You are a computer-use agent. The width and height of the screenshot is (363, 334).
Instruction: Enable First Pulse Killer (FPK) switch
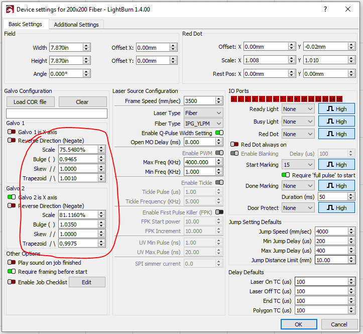[219, 212]
